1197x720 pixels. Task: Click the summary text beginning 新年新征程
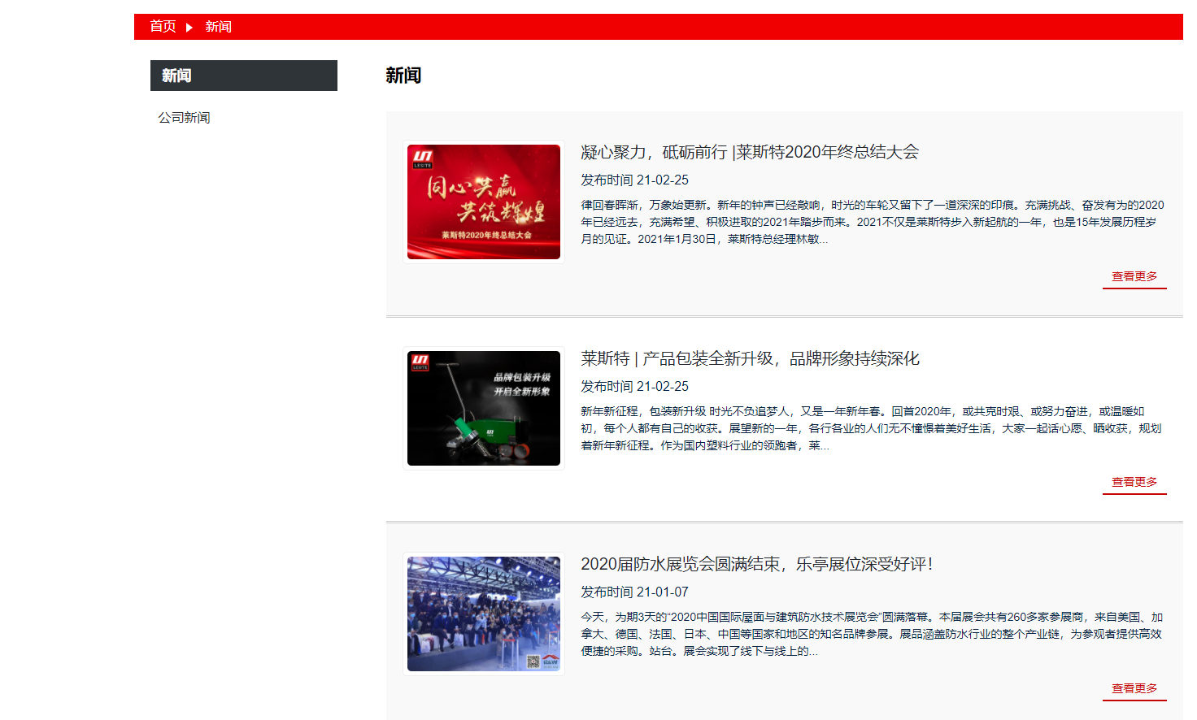pos(870,428)
